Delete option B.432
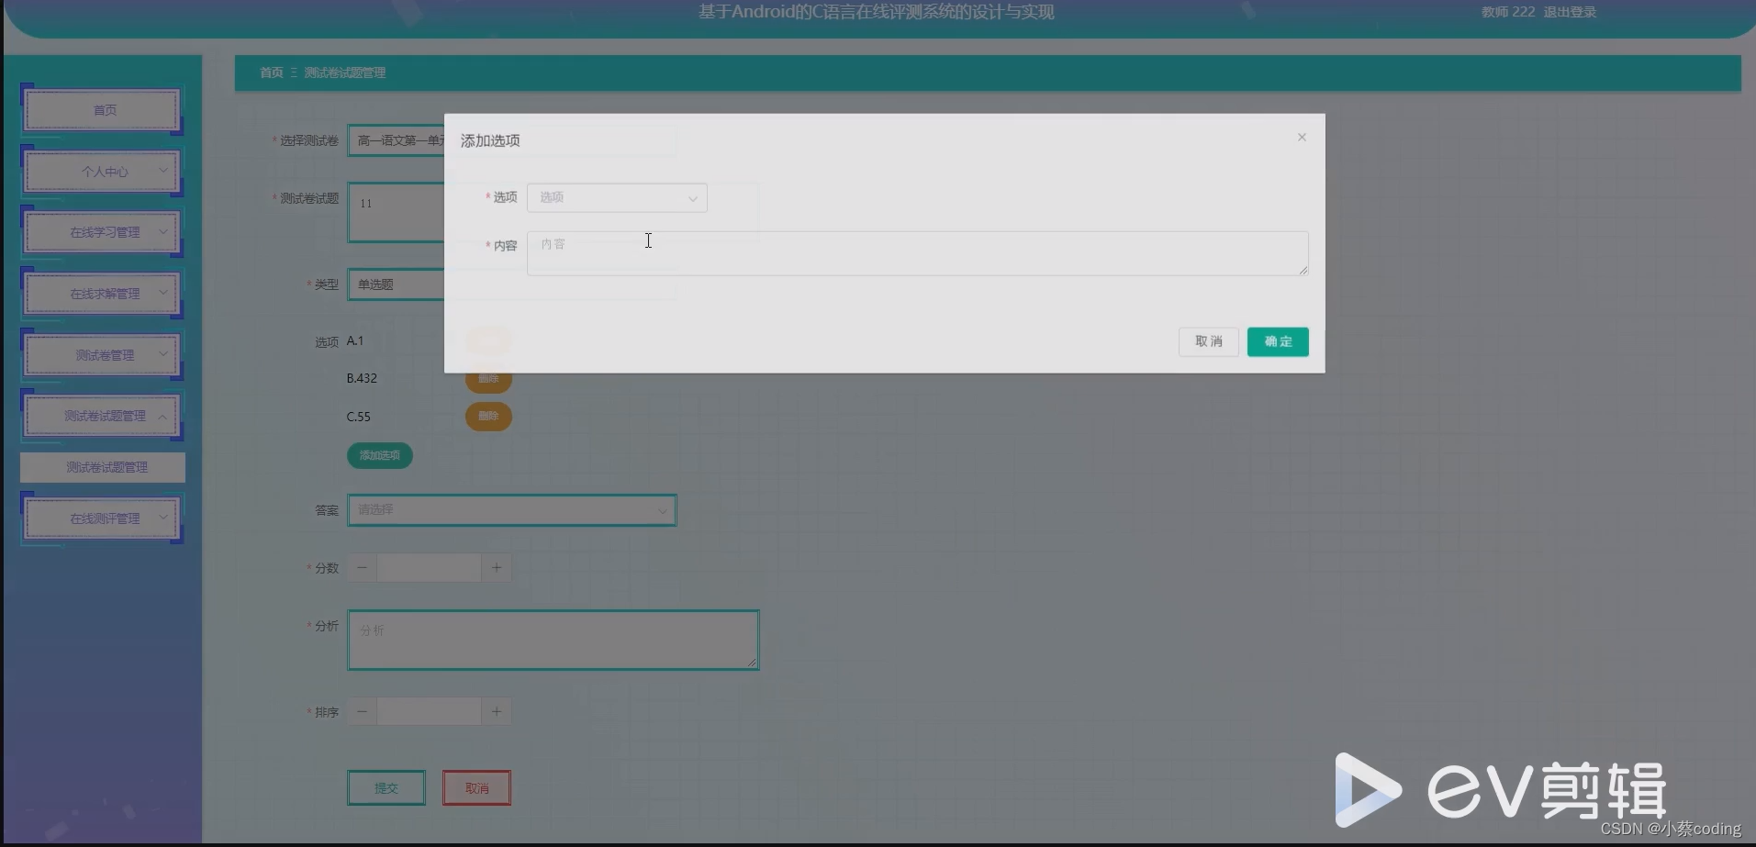This screenshot has width=1756, height=847. pyautogui.click(x=488, y=379)
